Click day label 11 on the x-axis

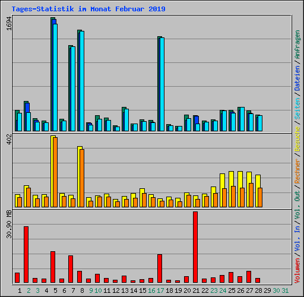point(107,290)
